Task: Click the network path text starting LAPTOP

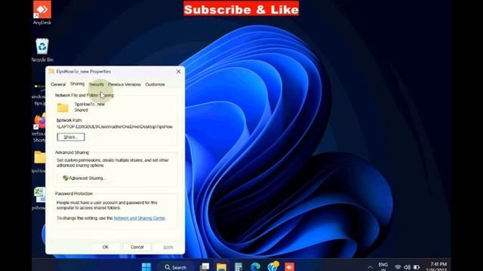Action: [115, 126]
